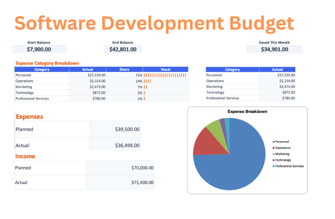Select $872.00 in the left table
The width and height of the screenshot is (335, 219).
pyautogui.click(x=99, y=93)
